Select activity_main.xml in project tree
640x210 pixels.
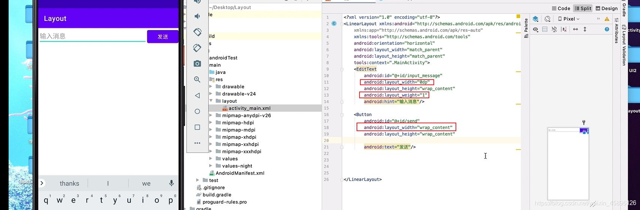tap(246, 108)
